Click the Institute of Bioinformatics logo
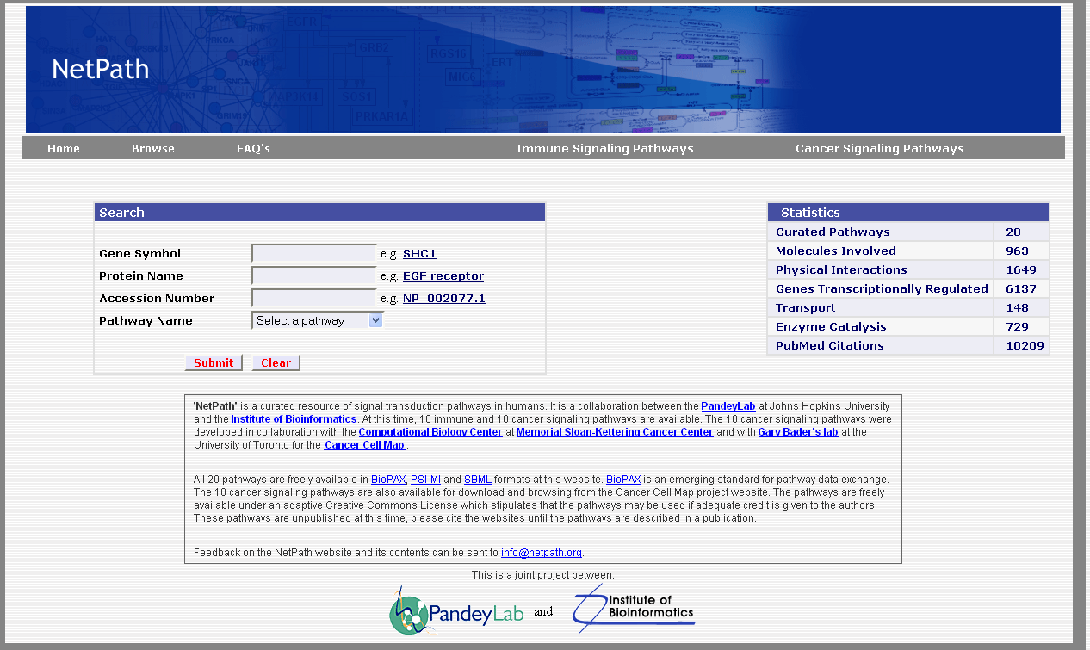This screenshot has height=650, width=1090. click(x=634, y=609)
